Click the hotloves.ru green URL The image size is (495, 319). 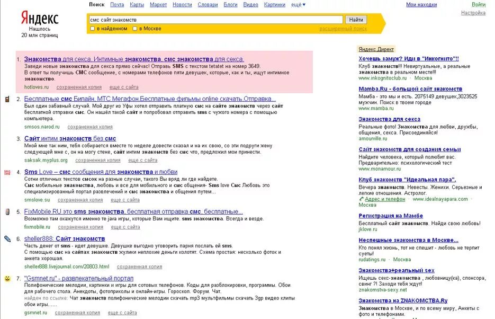(37, 87)
